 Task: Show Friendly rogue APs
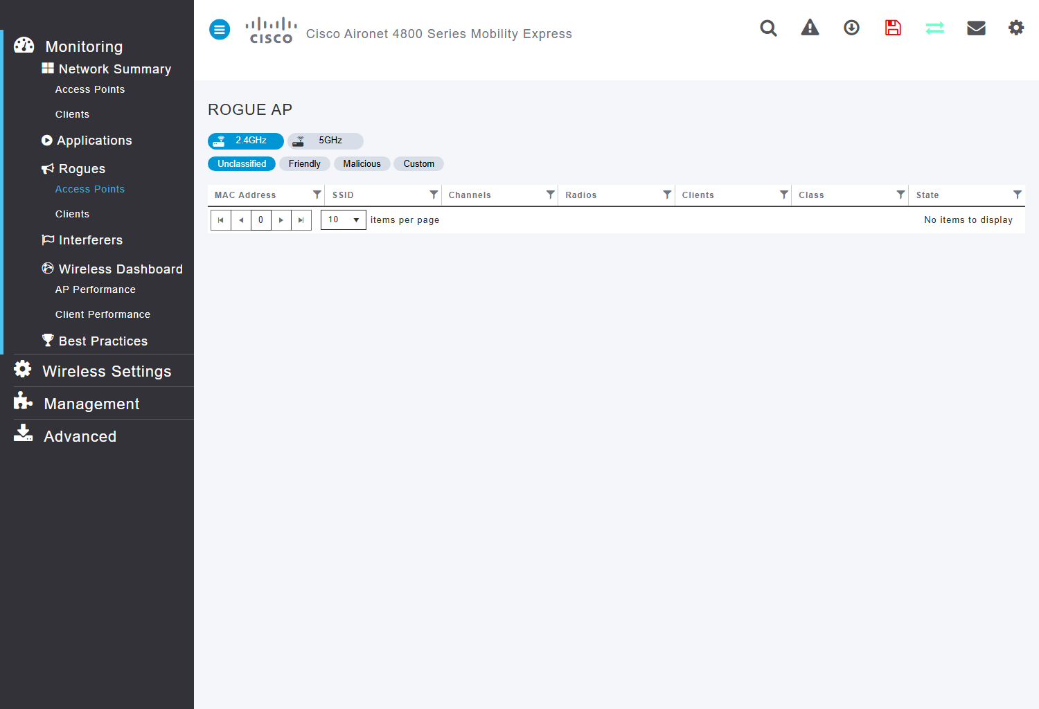[x=305, y=164]
